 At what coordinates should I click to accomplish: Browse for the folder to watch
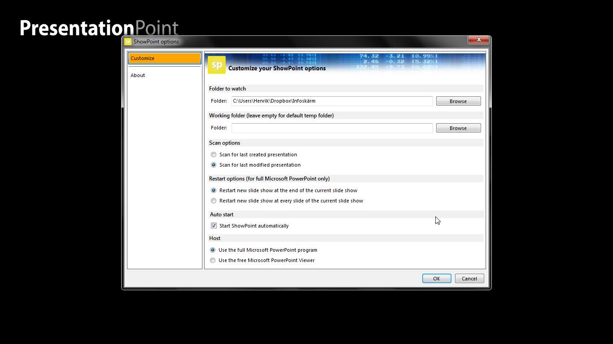(458, 101)
